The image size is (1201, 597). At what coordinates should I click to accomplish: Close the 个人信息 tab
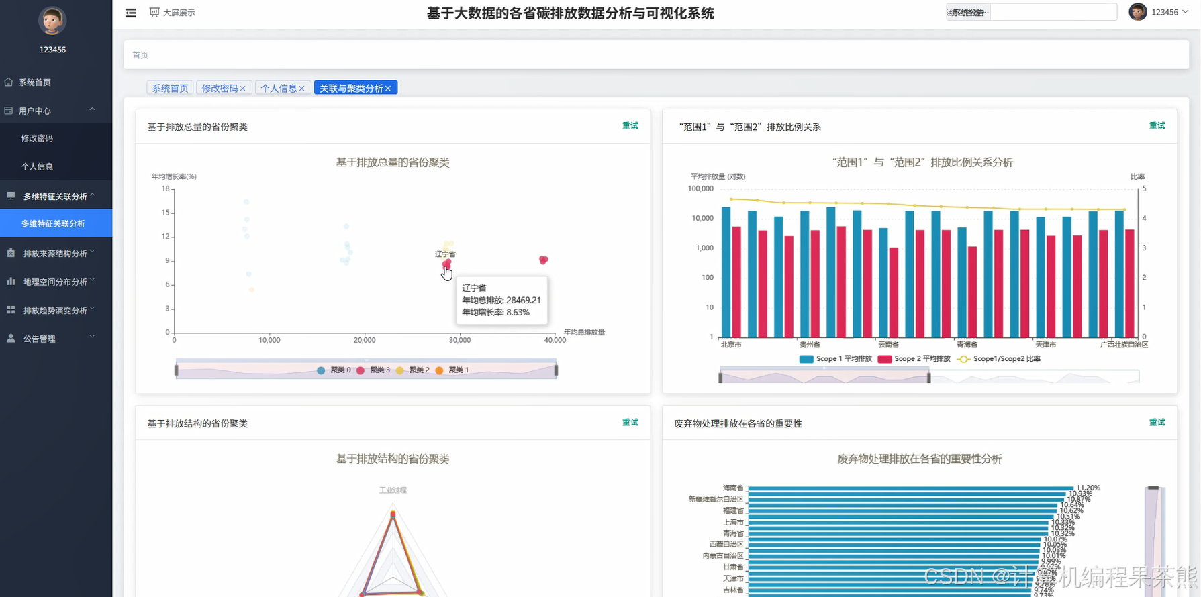click(x=301, y=89)
